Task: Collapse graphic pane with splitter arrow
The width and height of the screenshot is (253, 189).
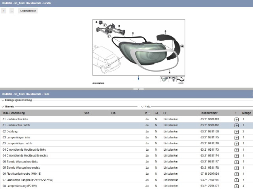Action: pyautogui.click(x=138, y=89)
